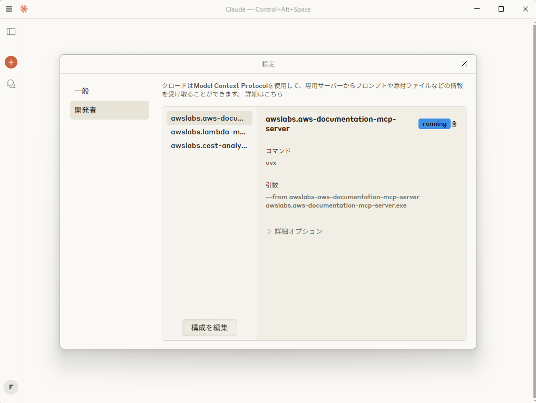Click the Claude starburst logo icon
The image size is (536, 403).
point(24,9)
